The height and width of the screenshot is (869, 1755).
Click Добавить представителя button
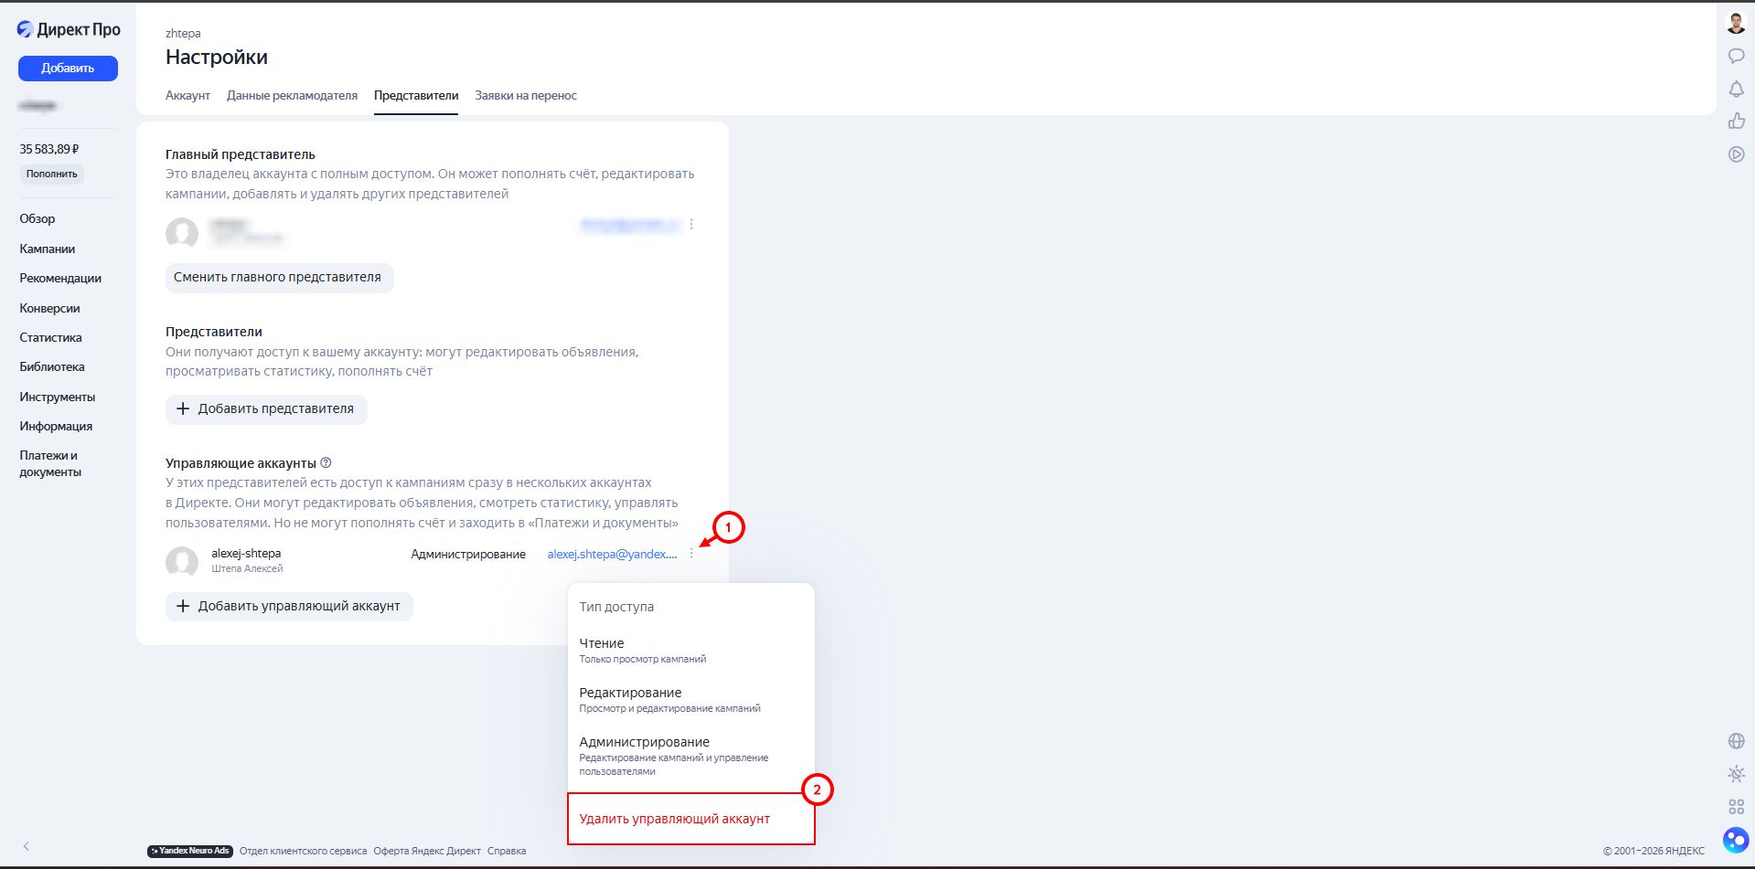click(266, 409)
